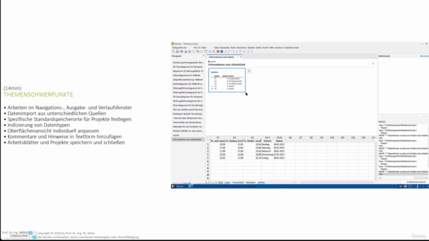Click the second view layout icon in status bar
This screenshot has height=241, width=429.
(x=405, y=186)
